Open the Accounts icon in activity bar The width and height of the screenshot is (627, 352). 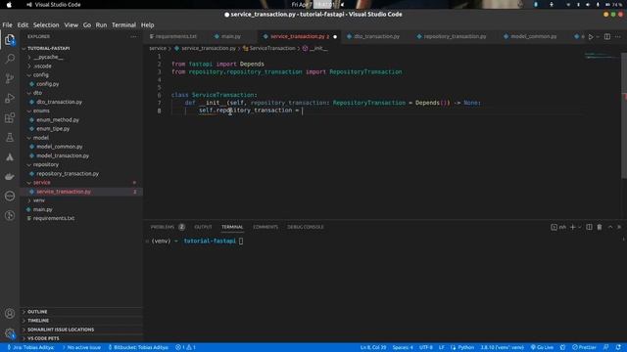tap(10, 314)
